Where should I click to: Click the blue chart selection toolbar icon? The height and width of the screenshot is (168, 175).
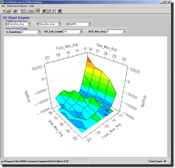tap(23, 11)
